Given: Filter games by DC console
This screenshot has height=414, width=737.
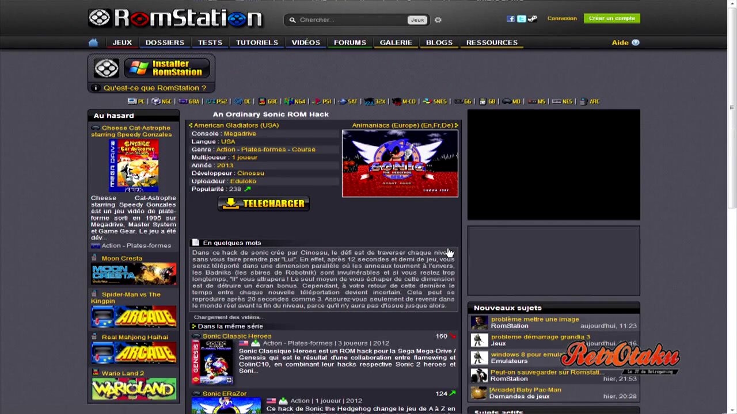Looking at the screenshot, I should [x=242, y=101].
